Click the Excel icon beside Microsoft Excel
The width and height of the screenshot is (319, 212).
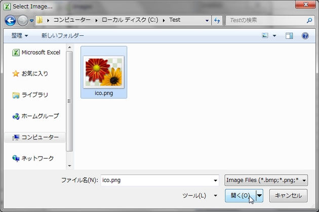[16, 52]
